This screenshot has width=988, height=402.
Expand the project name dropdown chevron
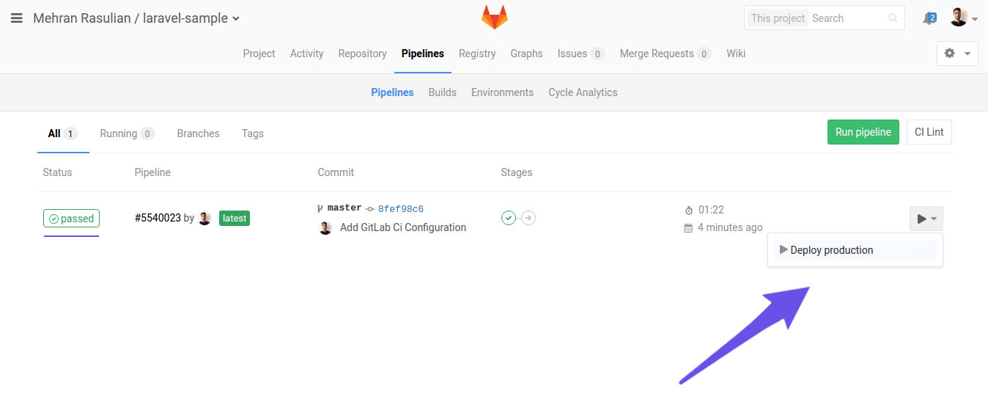(236, 19)
